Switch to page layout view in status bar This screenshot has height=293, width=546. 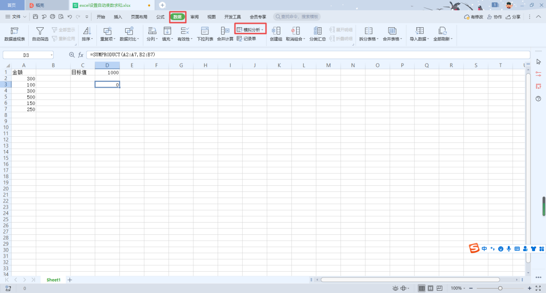(430, 288)
